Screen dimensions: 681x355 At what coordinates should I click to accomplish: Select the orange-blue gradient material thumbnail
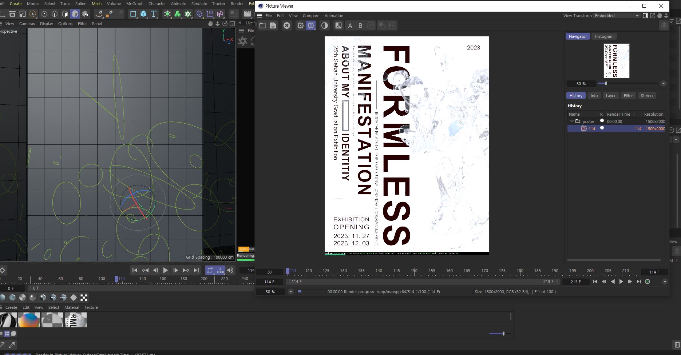point(29,320)
